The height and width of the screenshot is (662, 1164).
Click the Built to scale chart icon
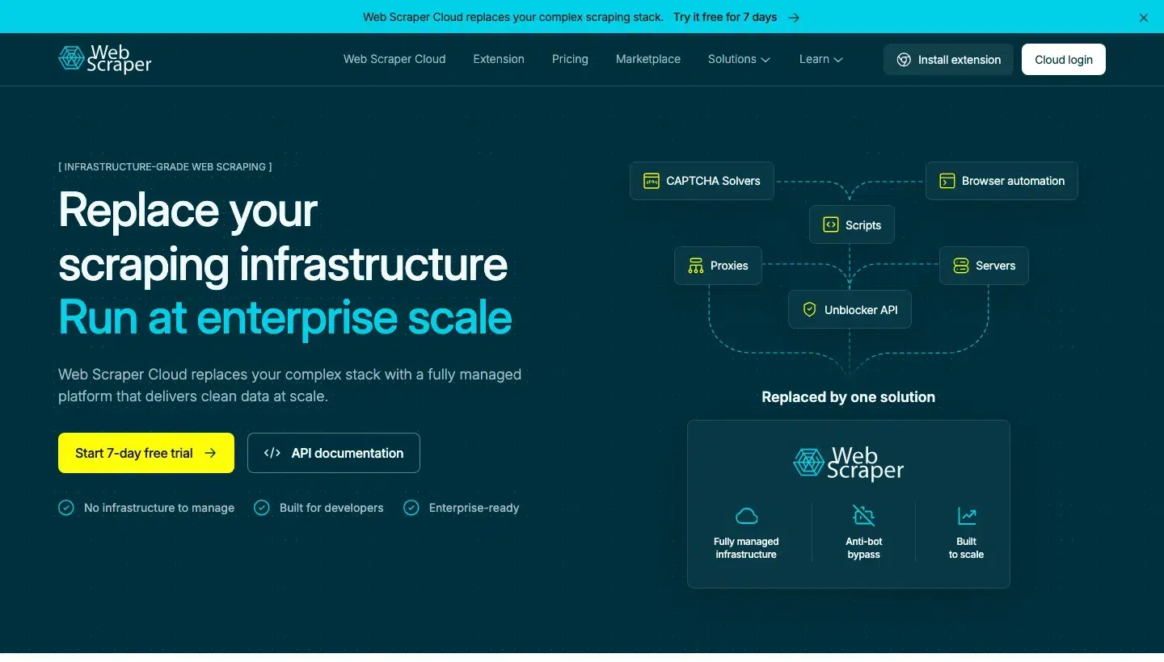pyautogui.click(x=967, y=516)
